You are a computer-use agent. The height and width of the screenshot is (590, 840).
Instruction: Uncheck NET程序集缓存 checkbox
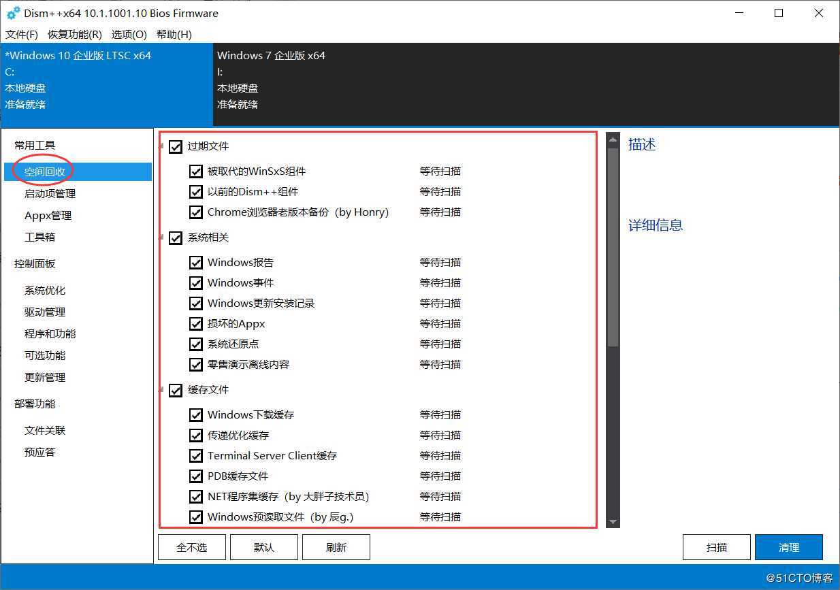[x=196, y=497]
